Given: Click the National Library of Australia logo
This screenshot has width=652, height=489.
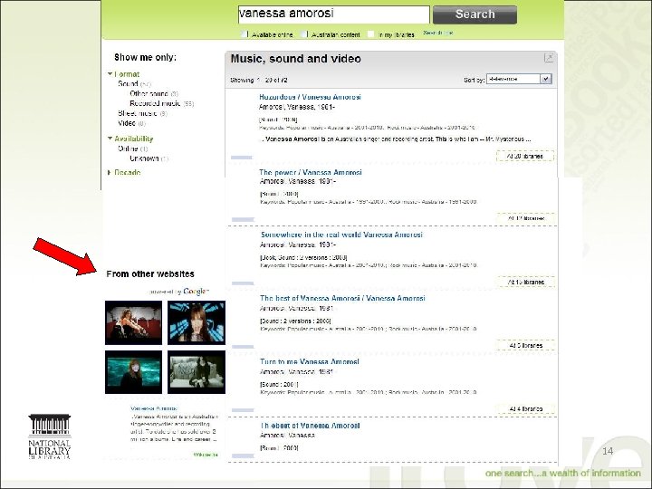Looking at the screenshot, I should (50, 436).
